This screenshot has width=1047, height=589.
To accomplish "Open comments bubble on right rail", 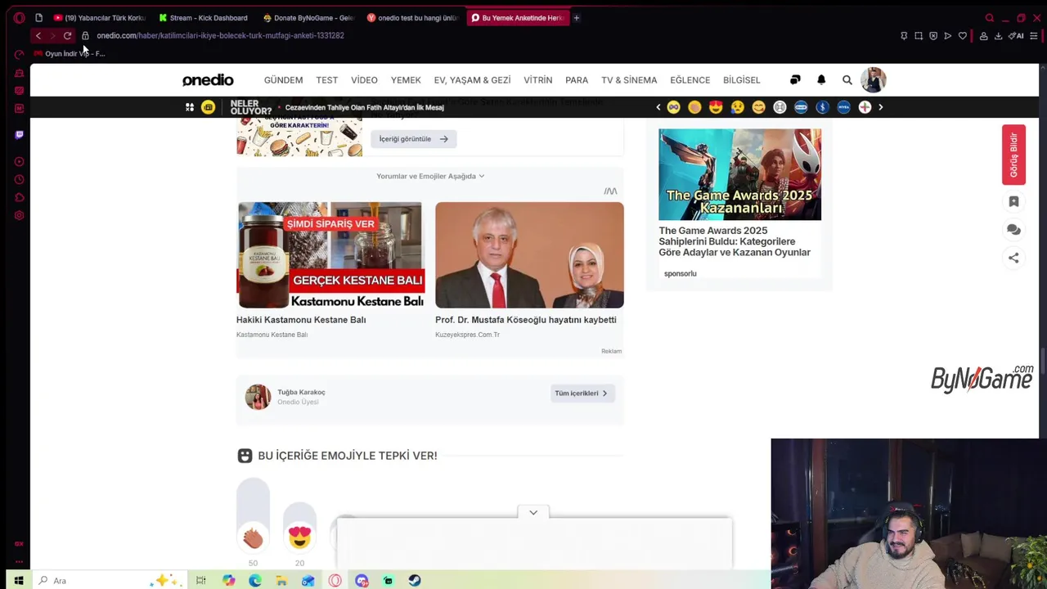I will coord(1013,230).
